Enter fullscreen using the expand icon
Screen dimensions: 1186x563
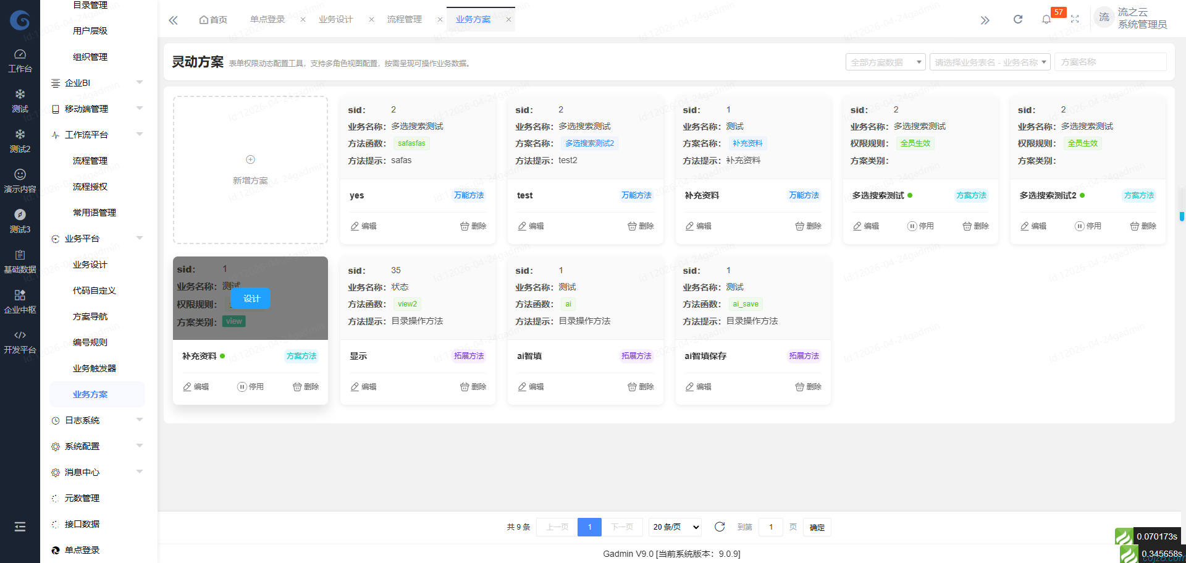pos(1075,19)
